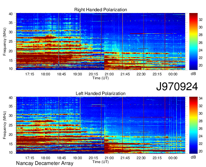Click inside the Left Handed Polarization spectrogram
Viewport: 206px width, 167px height.
(x=101, y=125)
